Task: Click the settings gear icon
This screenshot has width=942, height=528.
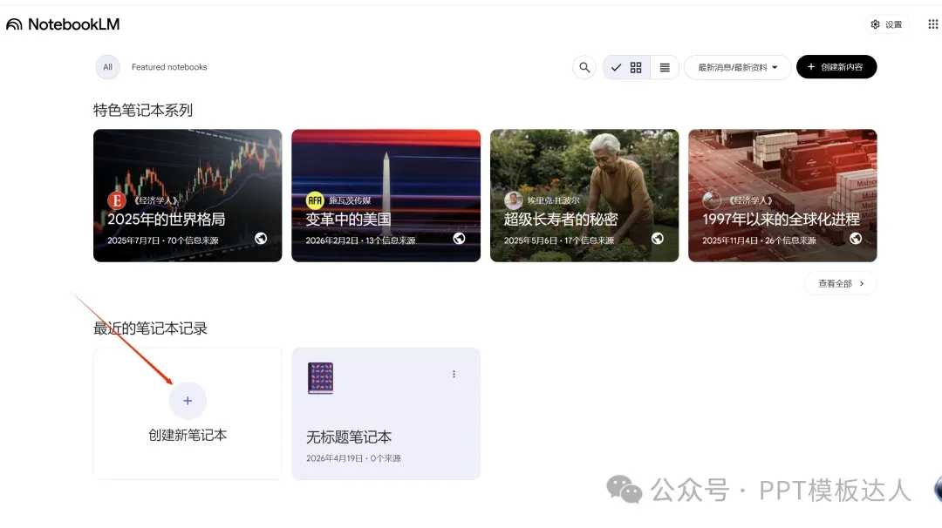Action: click(x=875, y=24)
